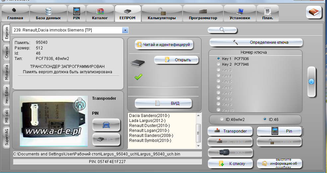Open the help book icon
Viewport: 327px width, 173px height.
click(314, 12)
